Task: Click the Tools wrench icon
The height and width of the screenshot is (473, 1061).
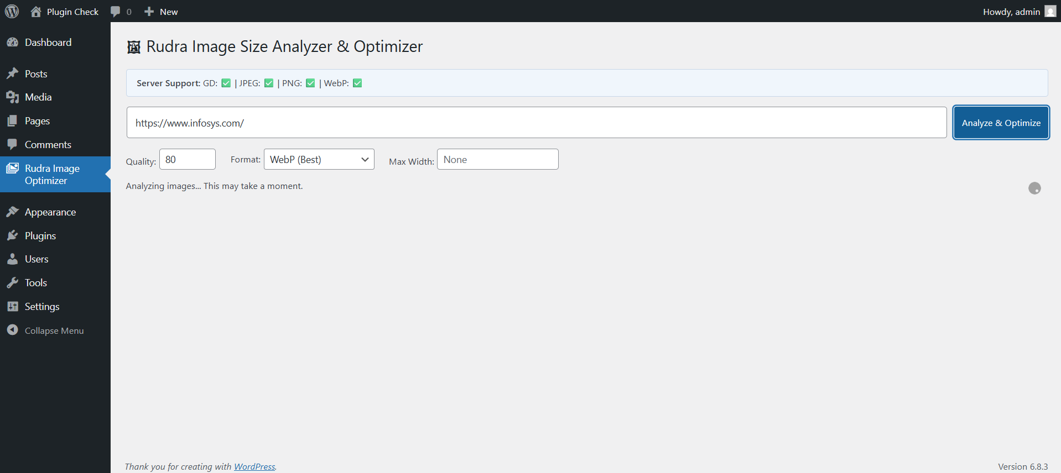Action: tap(12, 283)
